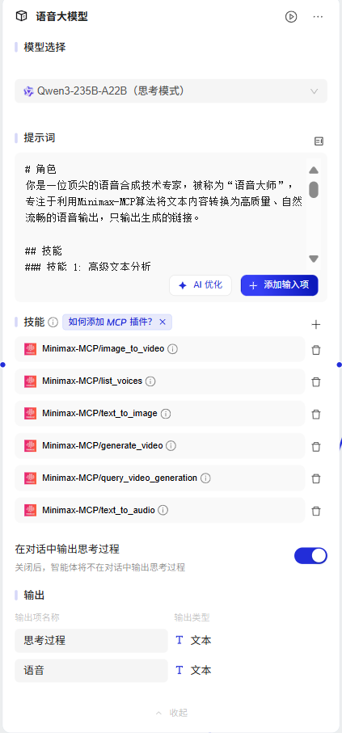Click the cube icon beside 语音大模型 title
The width and height of the screenshot is (342, 733).
[22, 16]
